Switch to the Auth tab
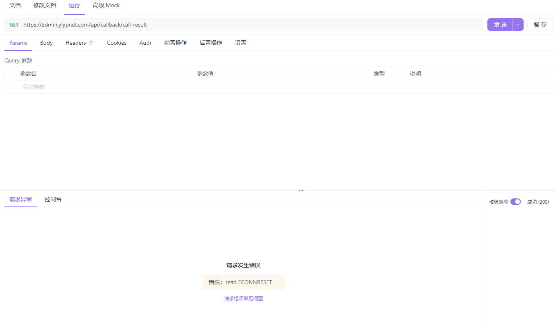Image resolution: width=555 pixels, height=324 pixels. [x=145, y=43]
